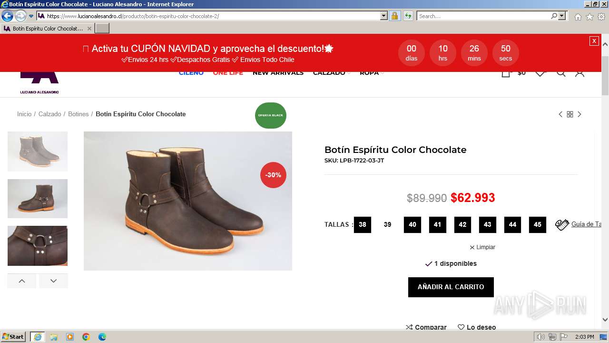
Task: Select the side-view boot thumbnail
Action: coord(38,199)
